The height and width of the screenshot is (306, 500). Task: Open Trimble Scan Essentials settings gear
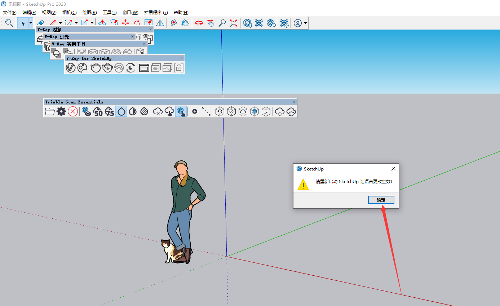(x=61, y=111)
